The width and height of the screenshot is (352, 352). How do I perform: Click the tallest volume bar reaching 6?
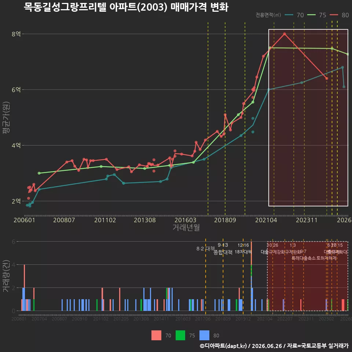[x=252, y=276]
